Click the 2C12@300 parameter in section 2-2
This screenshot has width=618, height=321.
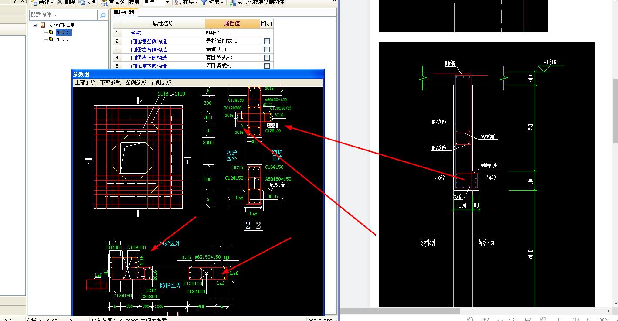(x=233, y=108)
